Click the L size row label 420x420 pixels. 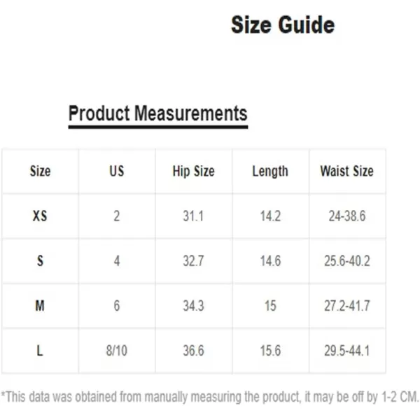tap(40, 351)
